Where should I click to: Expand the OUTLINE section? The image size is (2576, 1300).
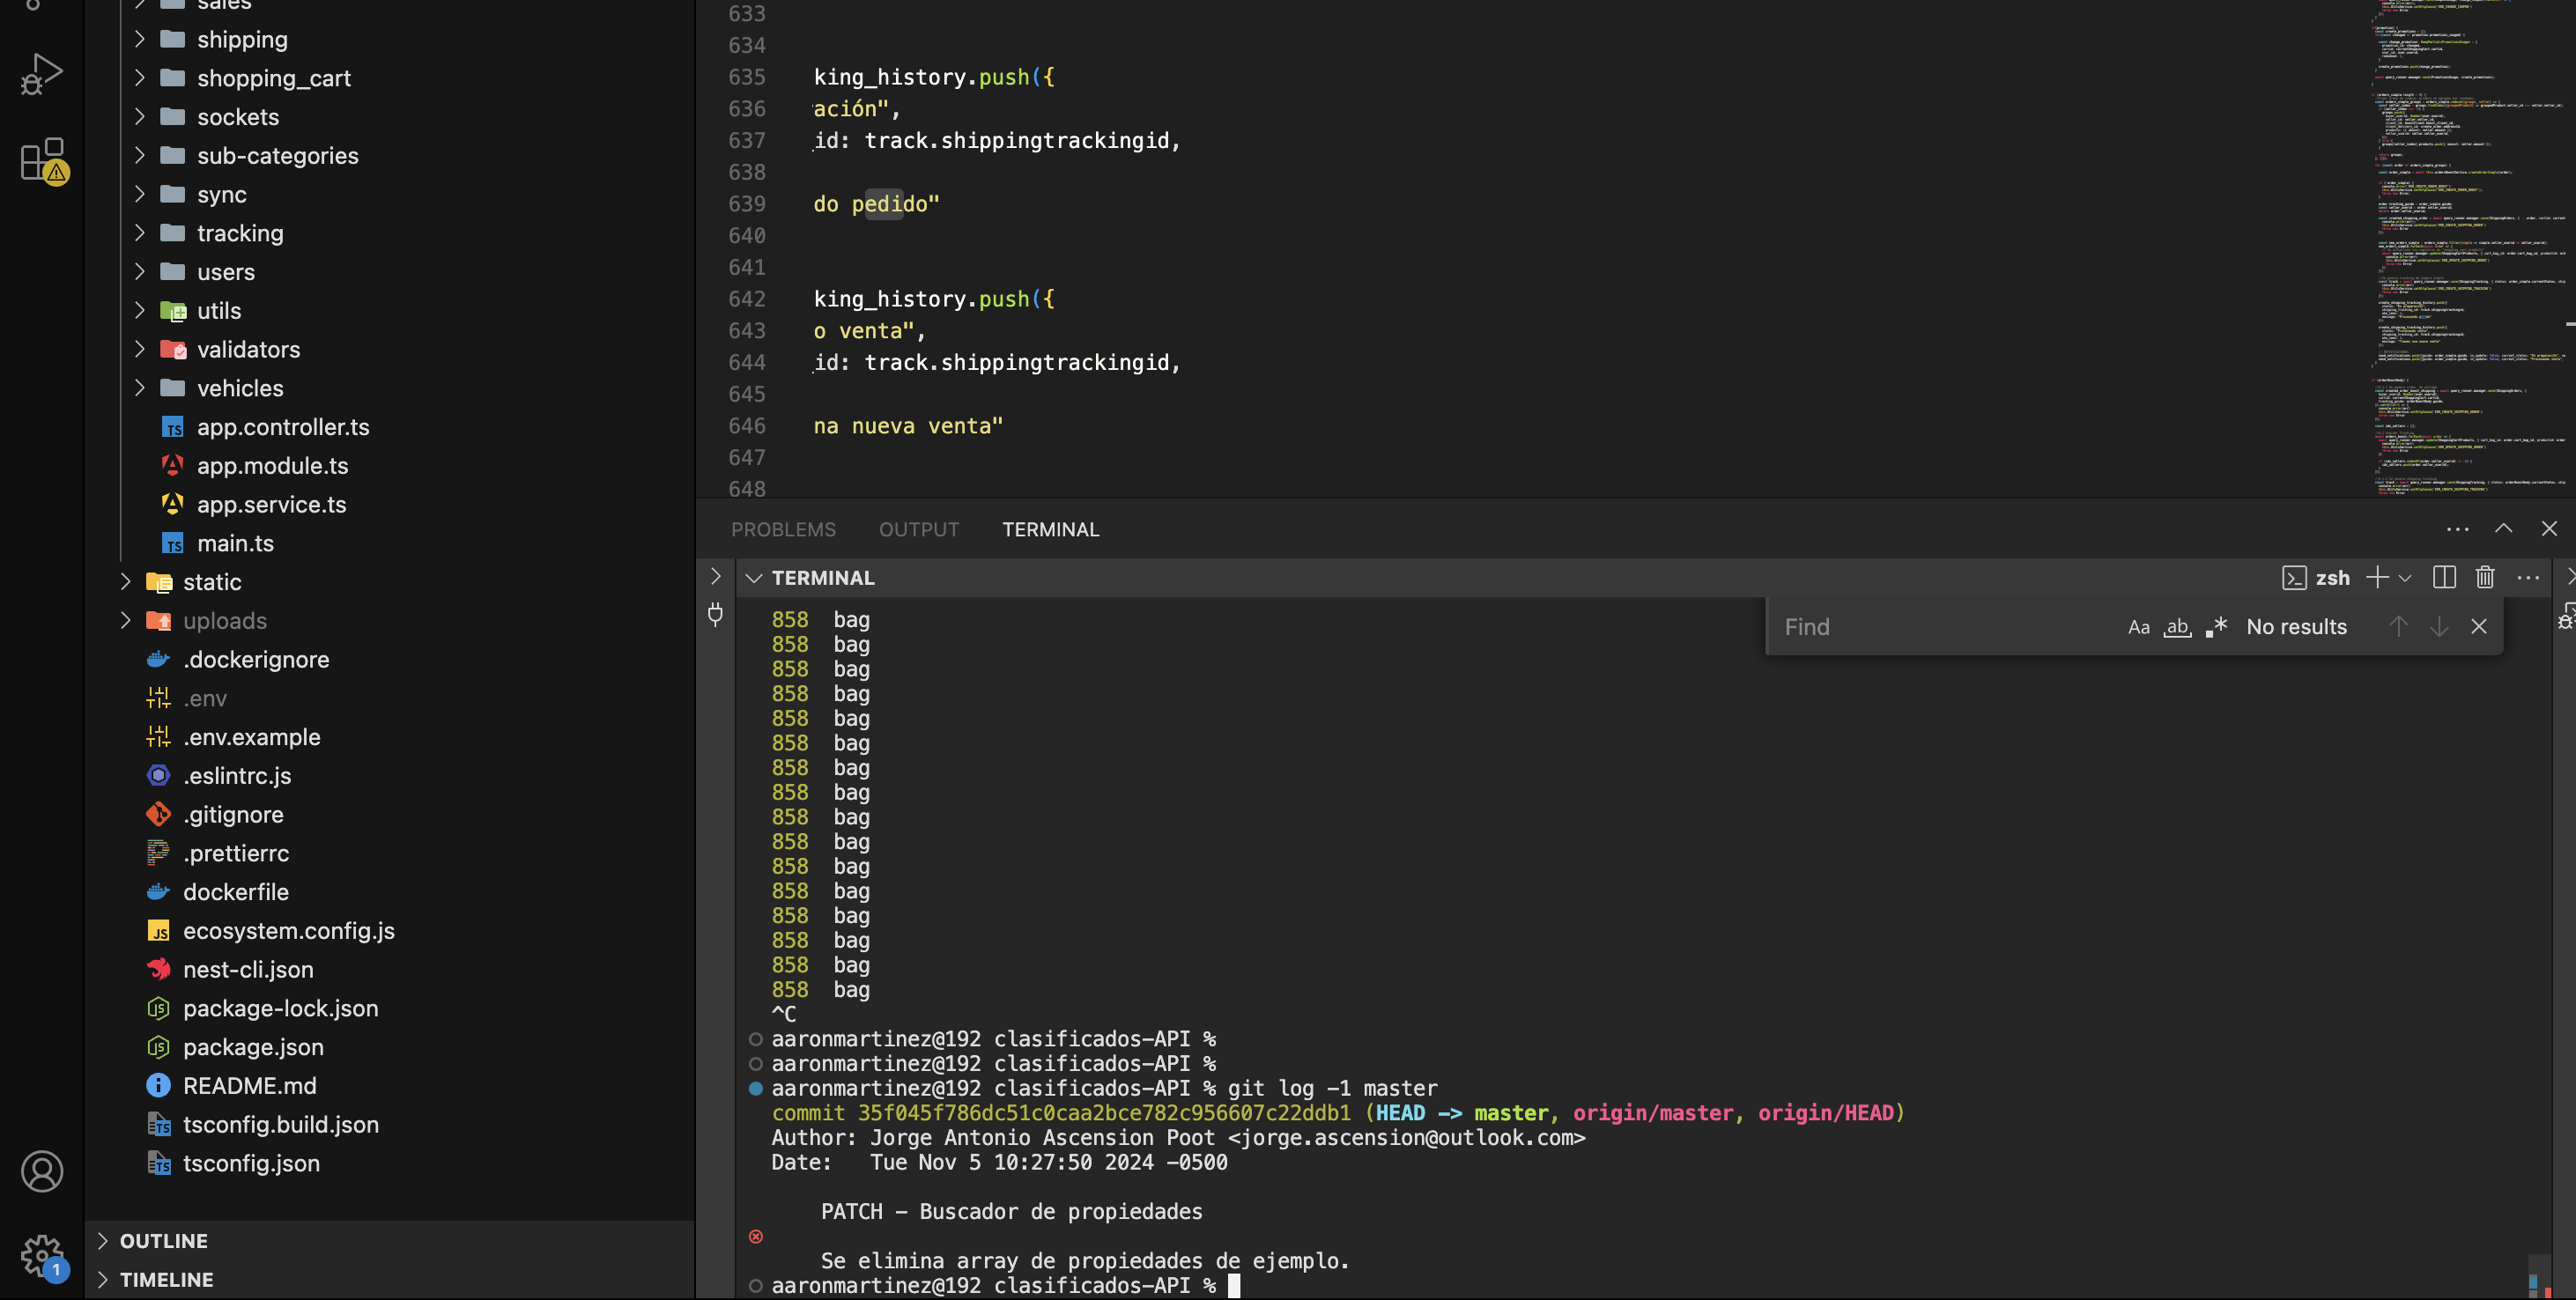(x=163, y=1240)
